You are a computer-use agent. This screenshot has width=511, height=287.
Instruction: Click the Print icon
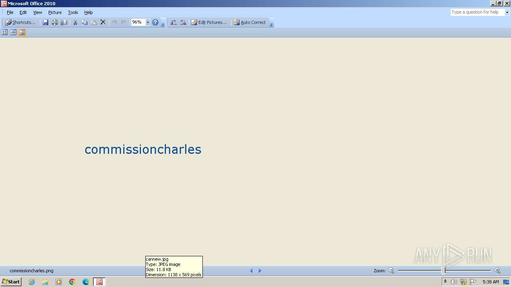(x=55, y=22)
